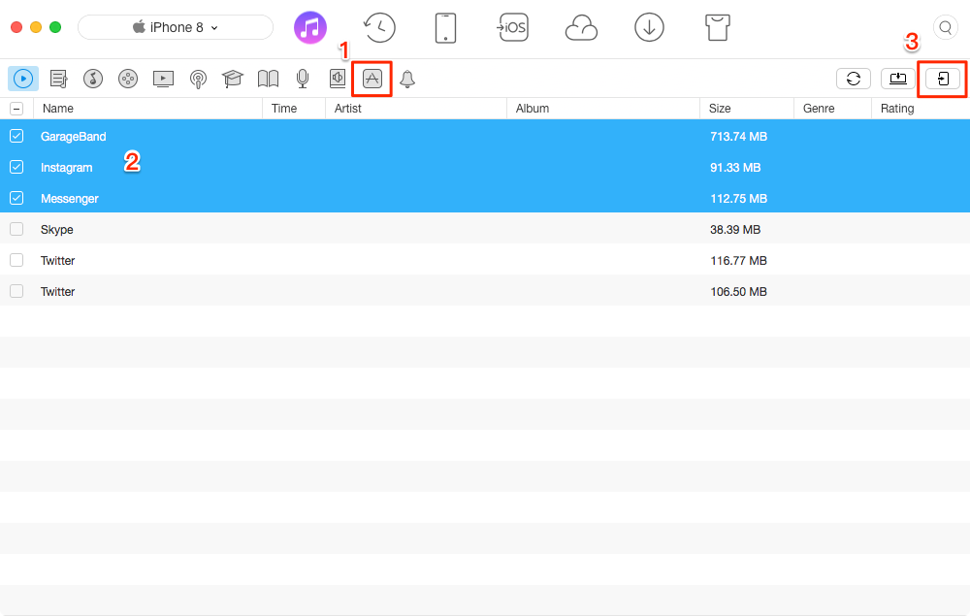Open the media download arrow icon
970x616 pixels.
point(649,27)
